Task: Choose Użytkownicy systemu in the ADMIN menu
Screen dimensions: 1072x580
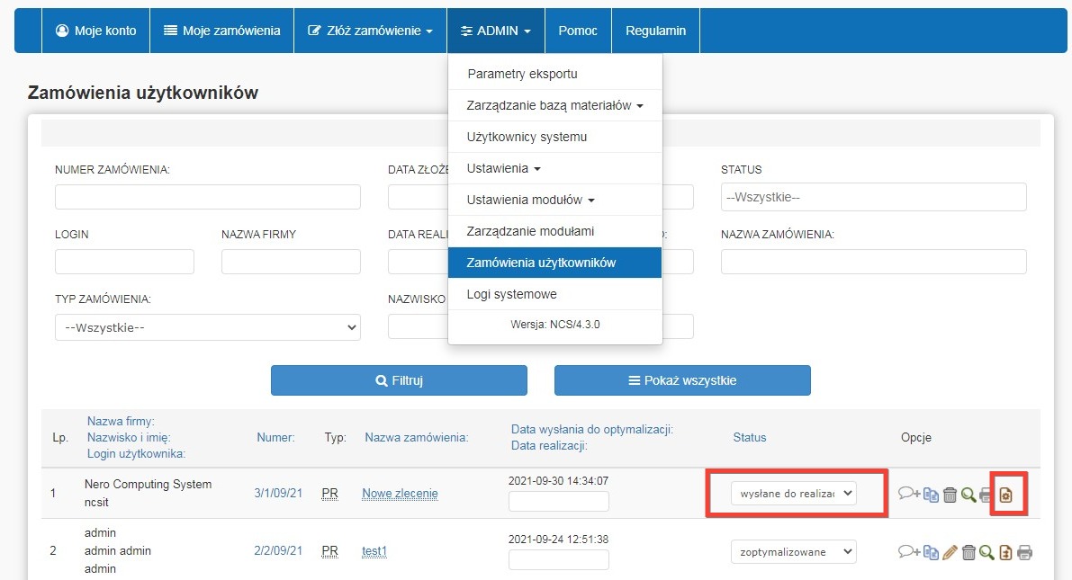Action: 527,137
